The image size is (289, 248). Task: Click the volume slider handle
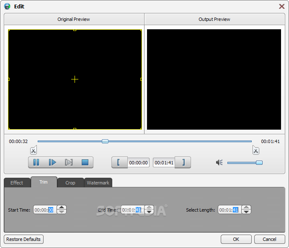click(x=259, y=163)
